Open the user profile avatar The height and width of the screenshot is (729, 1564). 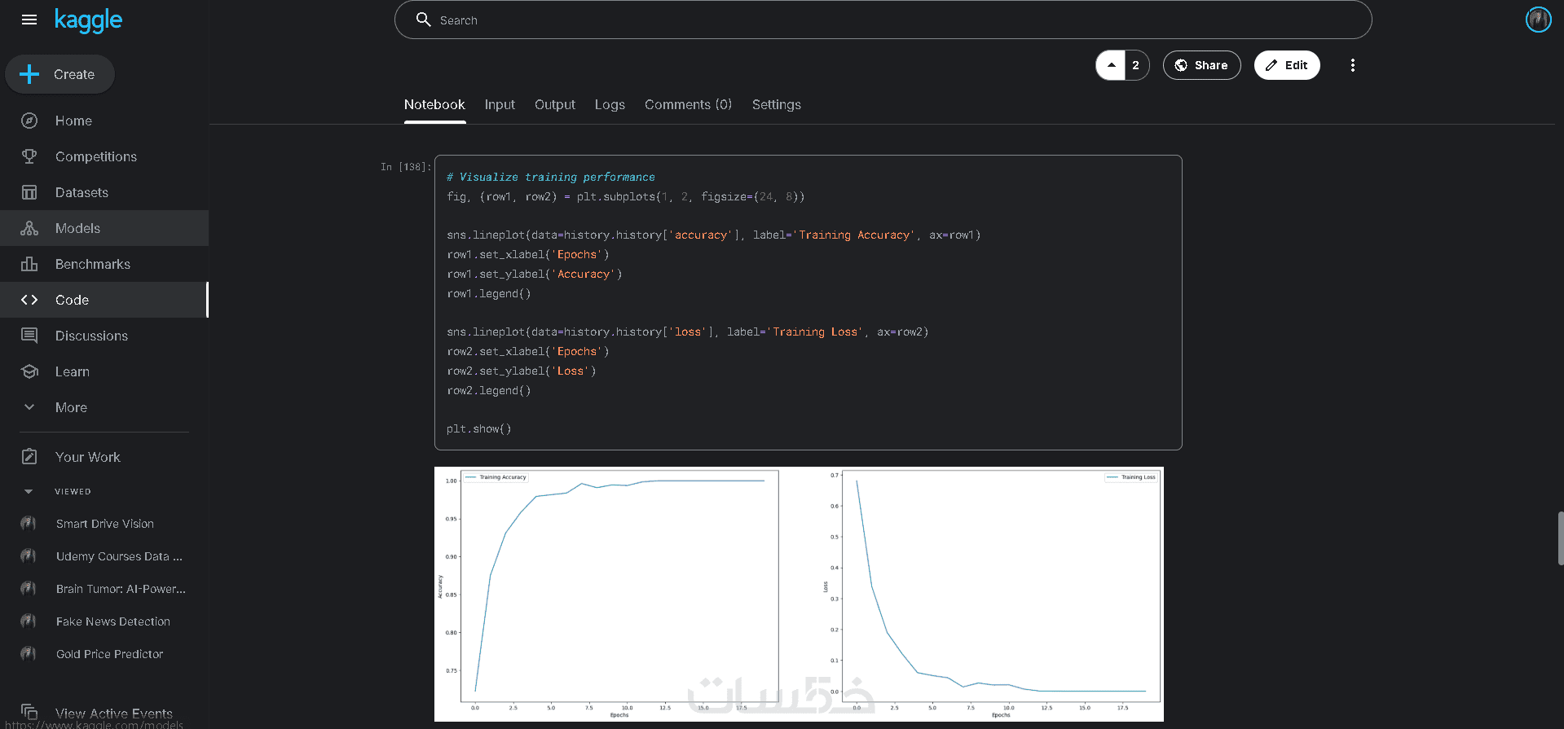tap(1538, 20)
